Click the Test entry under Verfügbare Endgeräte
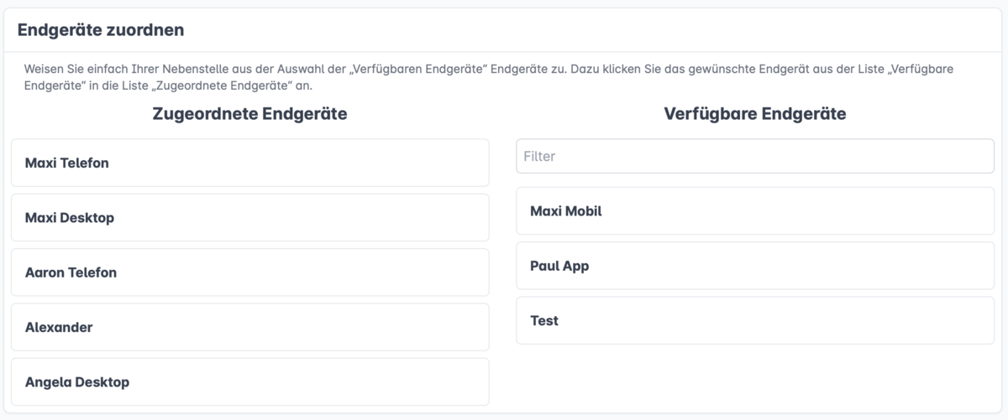 [x=754, y=320]
